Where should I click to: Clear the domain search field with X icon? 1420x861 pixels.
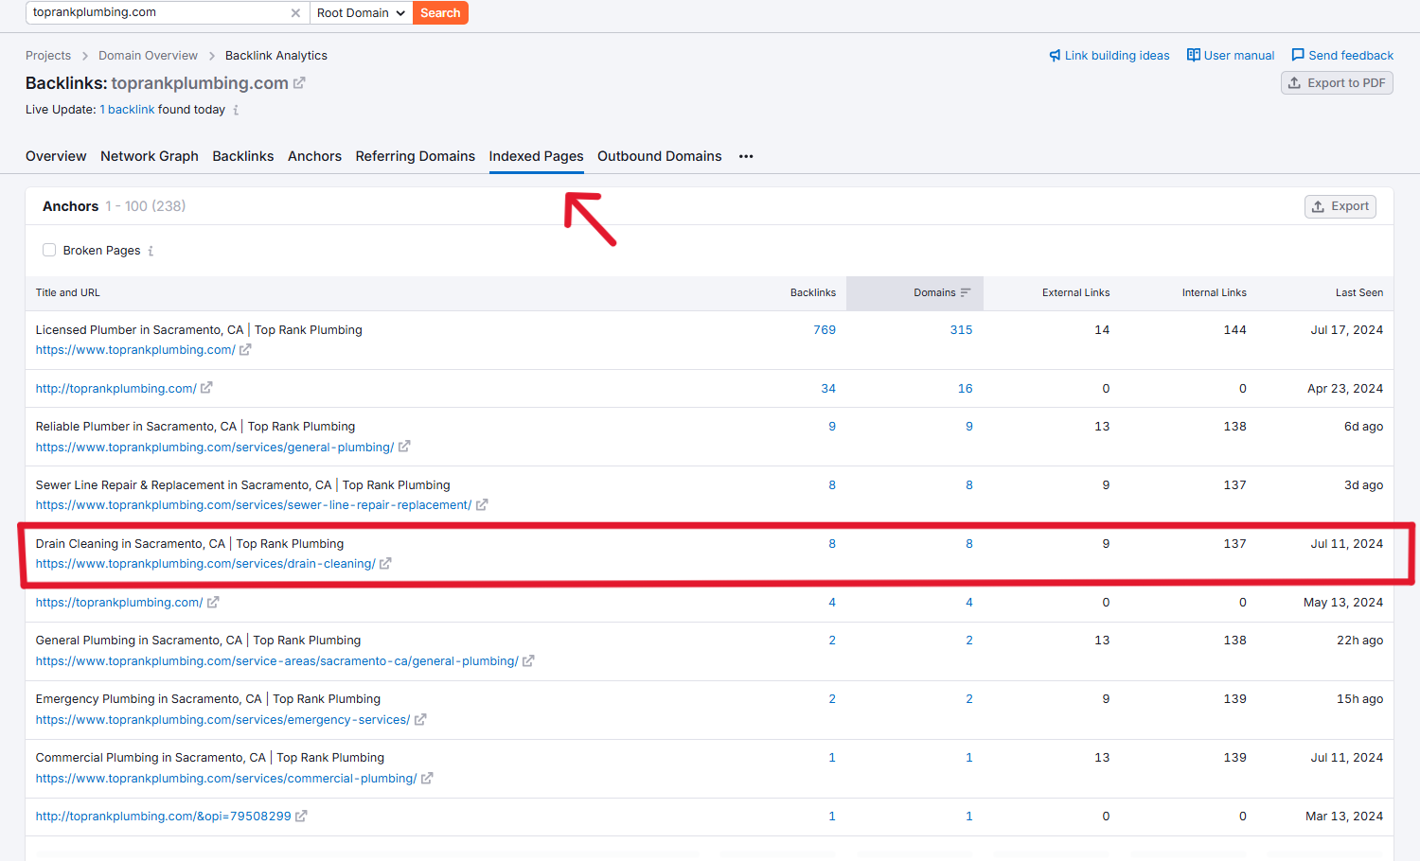[x=295, y=13]
